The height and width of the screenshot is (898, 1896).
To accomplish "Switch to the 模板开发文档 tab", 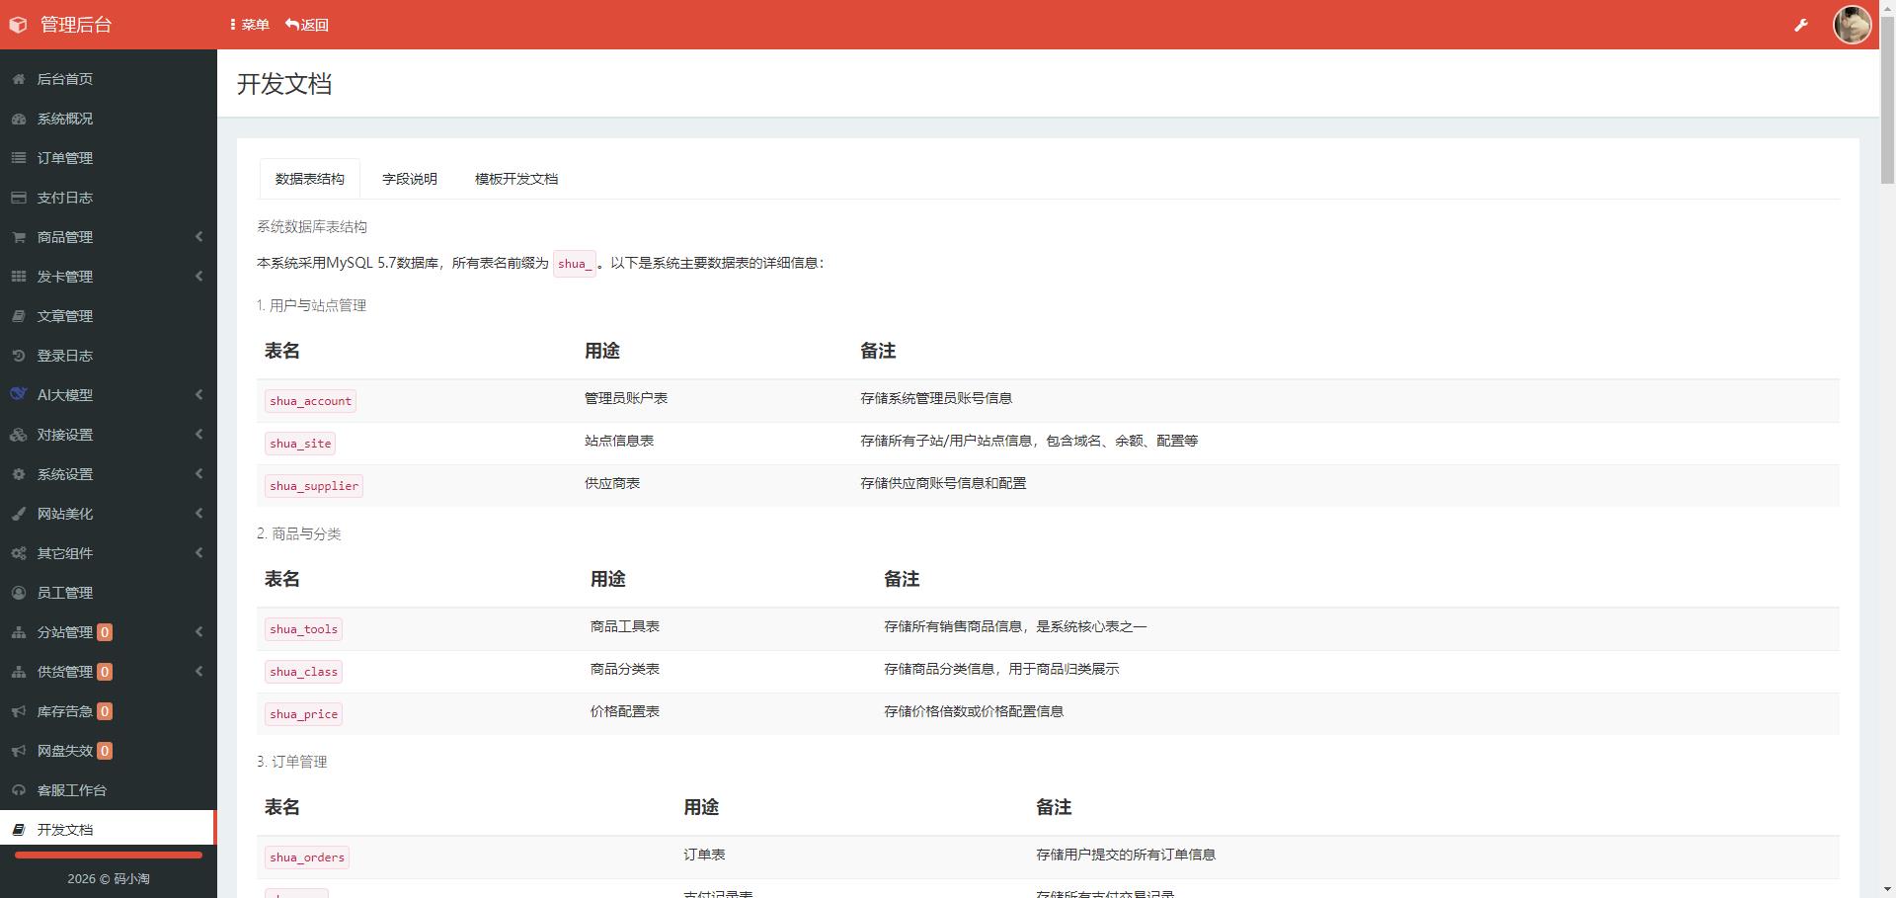I will [x=515, y=179].
